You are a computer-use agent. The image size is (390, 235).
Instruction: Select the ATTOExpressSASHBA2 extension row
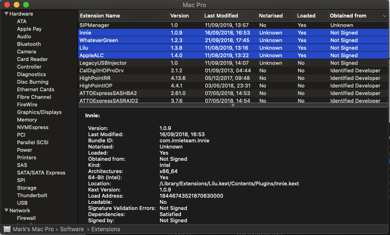click(x=233, y=94)
